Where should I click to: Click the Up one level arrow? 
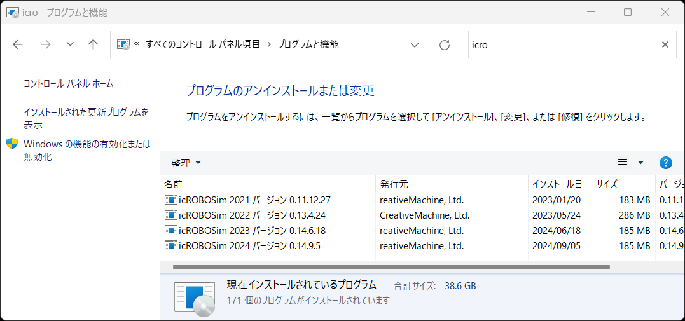tap(93, 44)
